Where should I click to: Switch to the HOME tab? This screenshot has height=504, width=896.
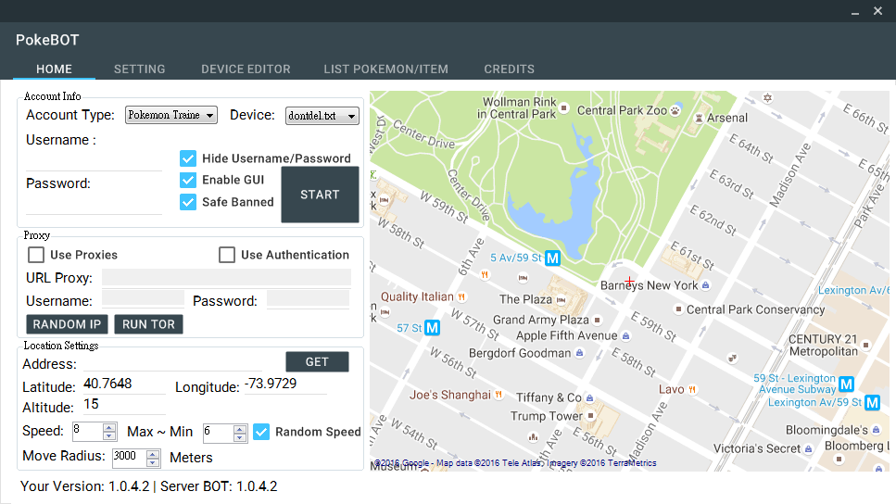tap(55, 69)
